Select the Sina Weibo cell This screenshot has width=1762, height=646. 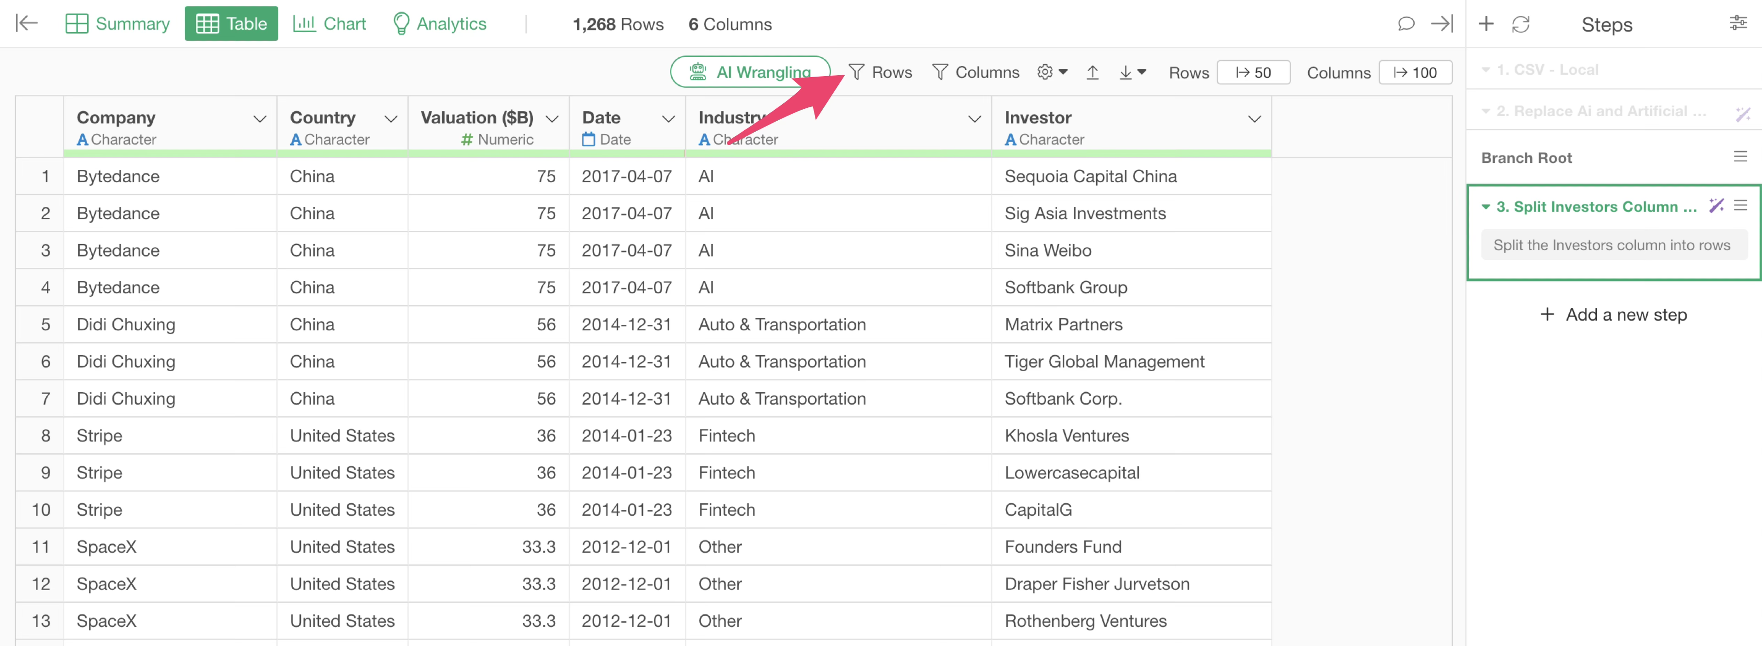(x=1132, y=250)
